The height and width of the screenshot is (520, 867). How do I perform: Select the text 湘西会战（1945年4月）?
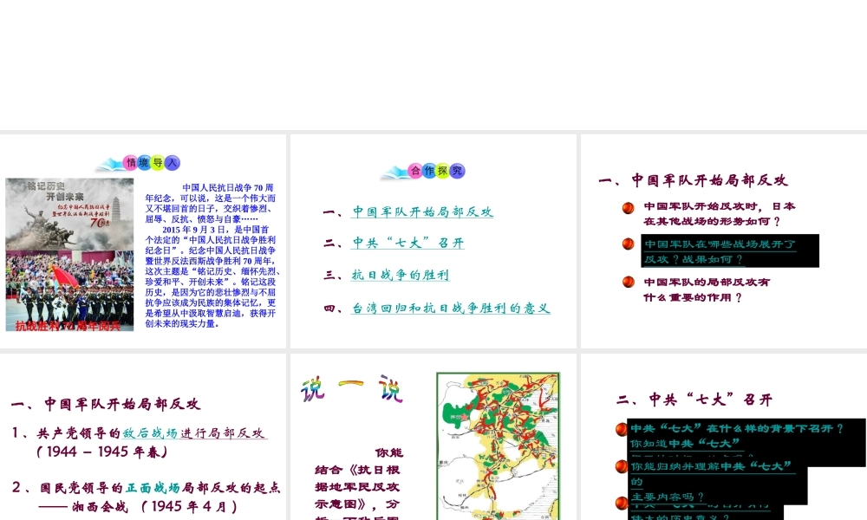point(140,507)
